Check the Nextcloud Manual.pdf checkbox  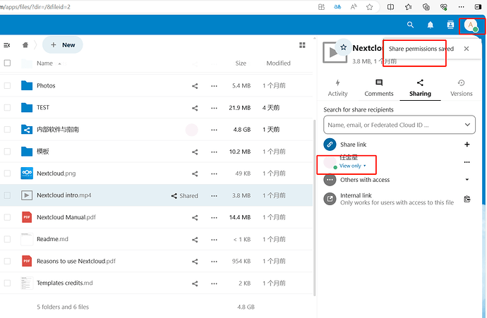[7, 217]
